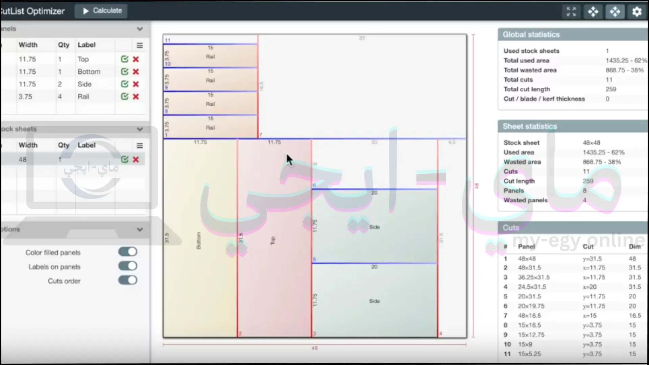Click the Cuts section header
Viewport: 649px width, 365px height.
pos(573,228)
